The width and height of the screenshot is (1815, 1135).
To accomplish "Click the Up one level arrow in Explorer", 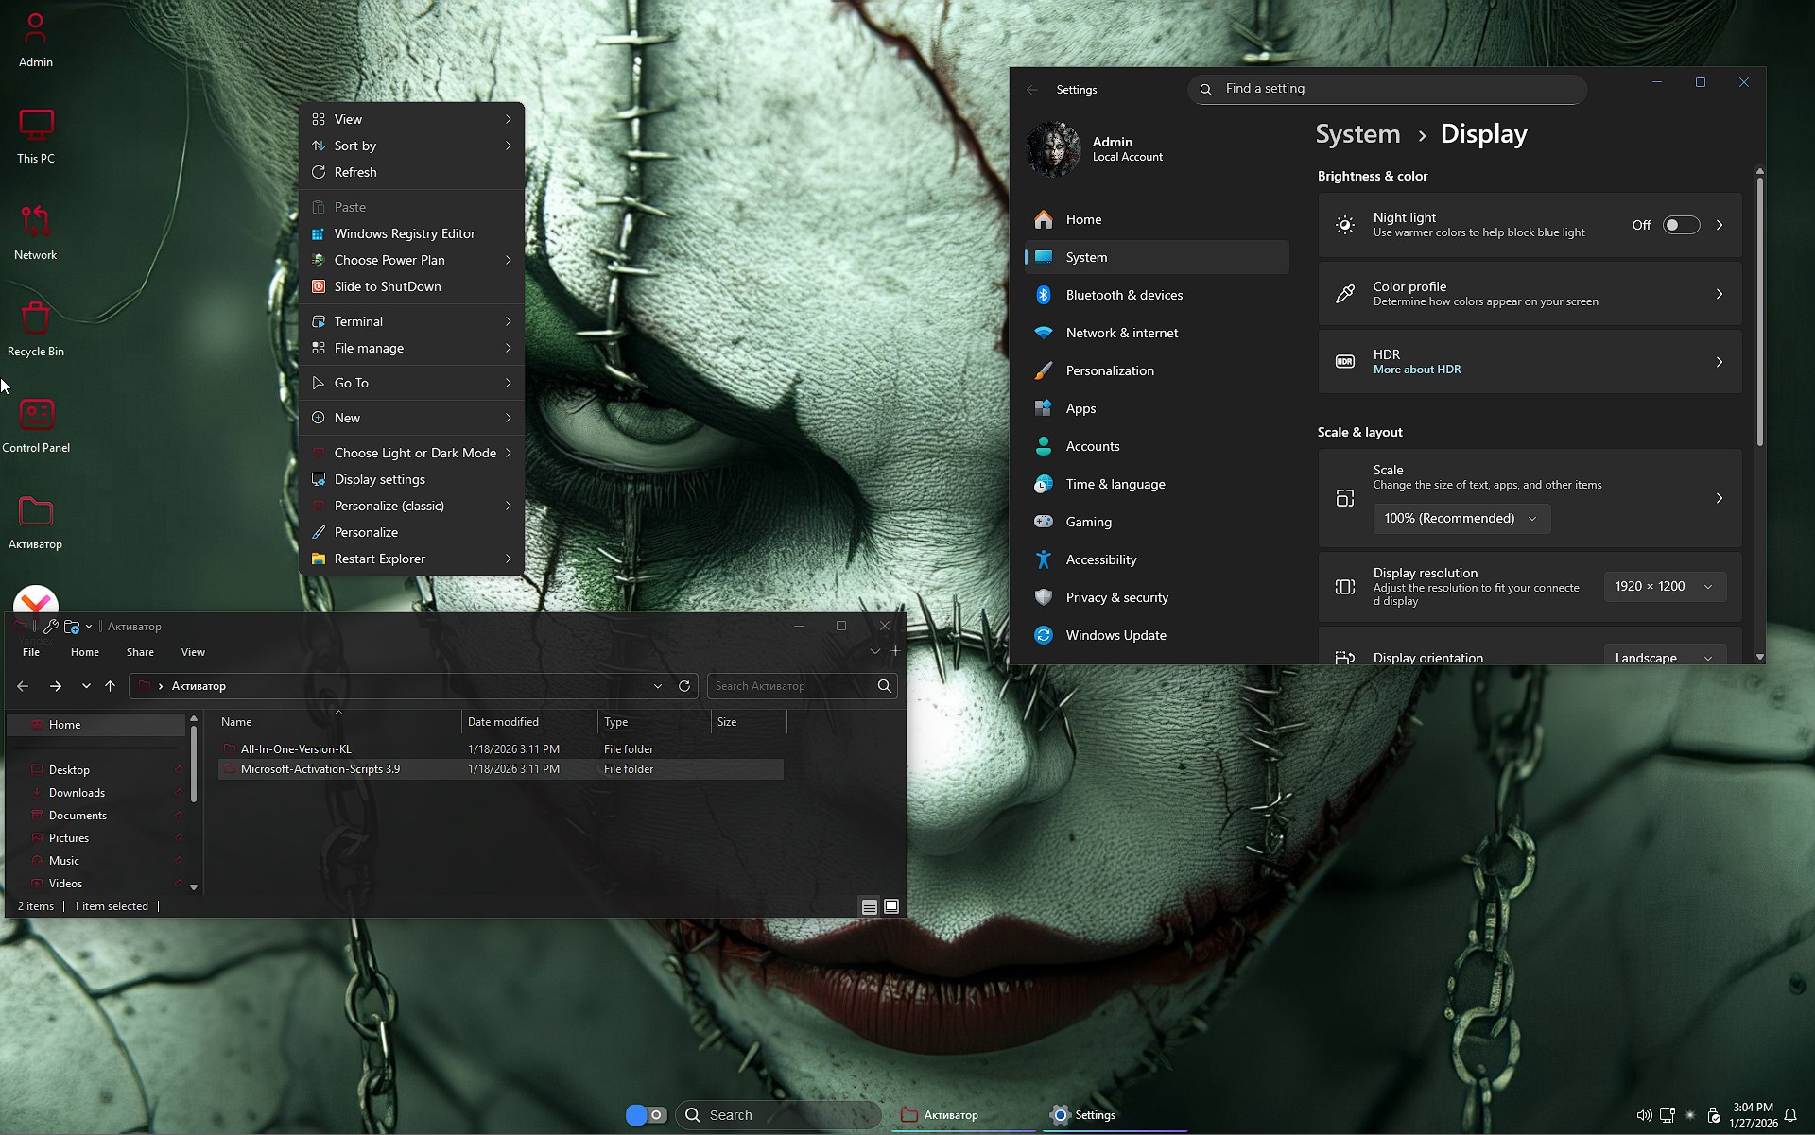I will [111, 686].
